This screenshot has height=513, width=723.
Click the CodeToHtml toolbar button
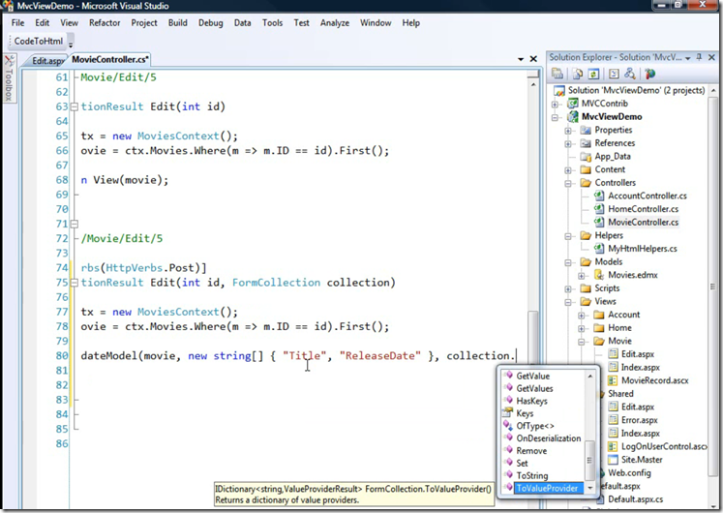(39, 42)
